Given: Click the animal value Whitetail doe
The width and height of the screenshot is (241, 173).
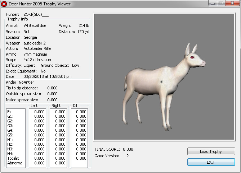Looking at the screenshot, I should [x=35, y=25].
